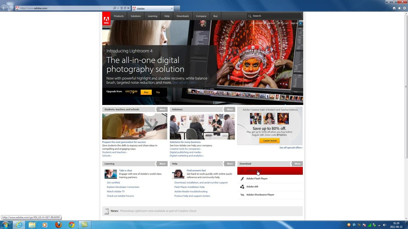Click the student drawing thumbnail image

[x=135, y=127]
